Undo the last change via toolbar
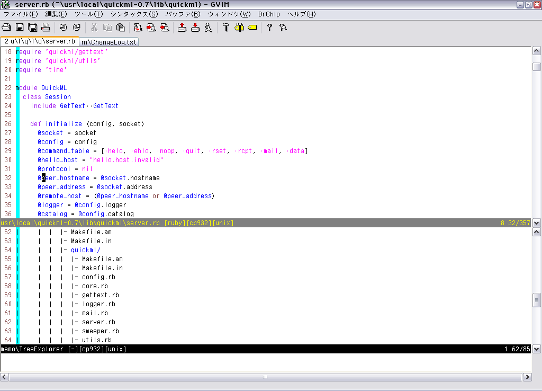The height and width of the screenshot is (391, 542). (64, 28)
